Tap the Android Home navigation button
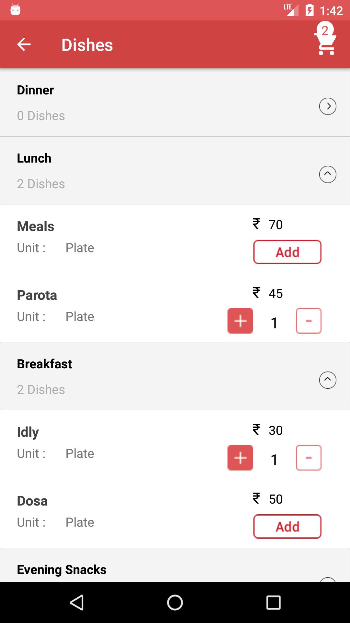350x623 pixels. click(x=175, y=603)
